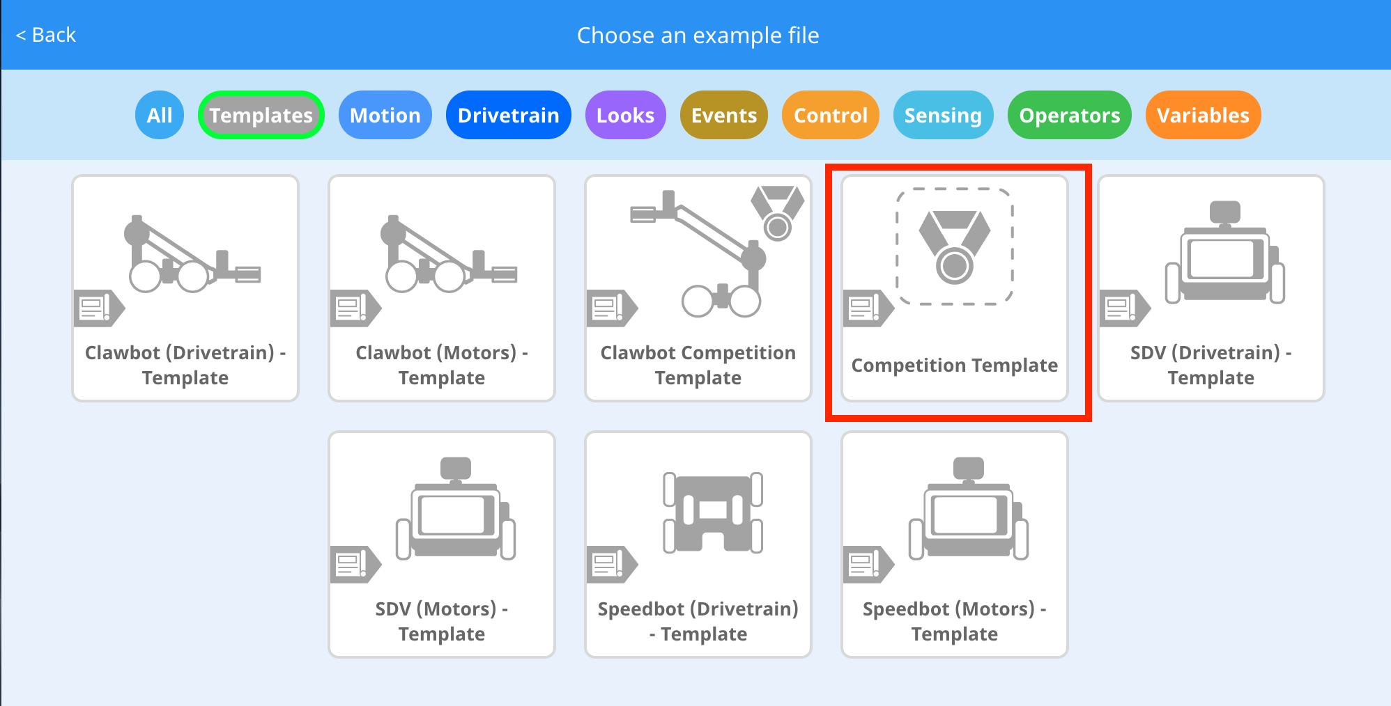The height and width of the screenshot is (706, 1391).
Task: Select the Operators category filter
Action: pyautogui.click(x=1069, y=115)
